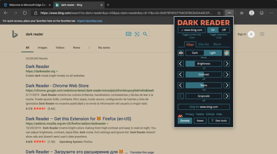Go back using browser back arrow
Viewport: 277px width, 154px height.
pyautogui.click(x=6, y=13)
